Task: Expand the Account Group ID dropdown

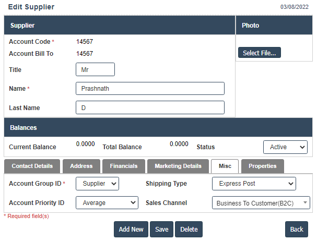Action: click(x=98, y=184)
